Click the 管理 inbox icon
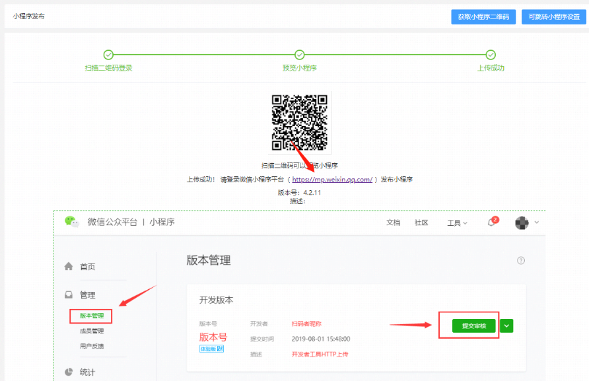Screen dimensions: 589x381 point(69,295)
